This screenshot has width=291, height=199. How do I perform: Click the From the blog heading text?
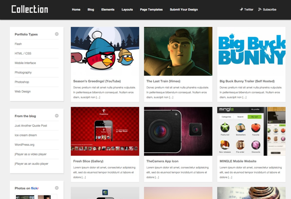[x=25, y=116]
